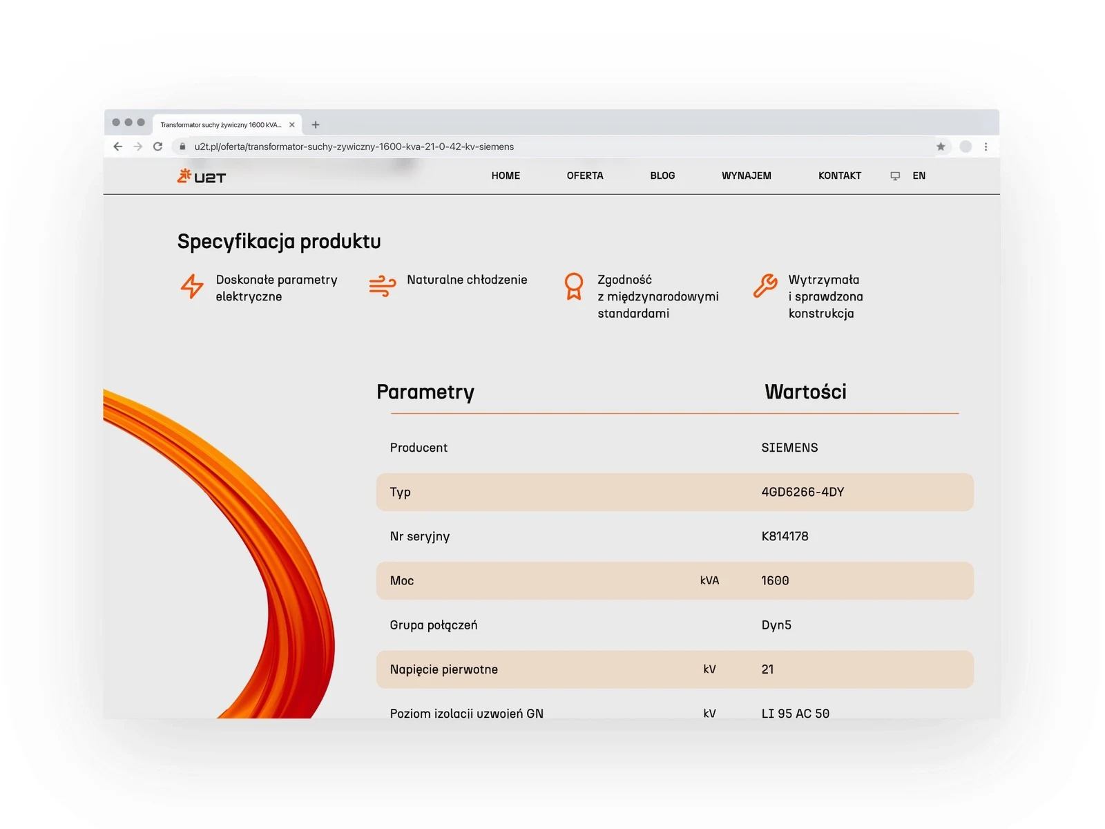Click the Nr seryjny row label
Screen dimensions: 1105x829
(x=420, y=537)
